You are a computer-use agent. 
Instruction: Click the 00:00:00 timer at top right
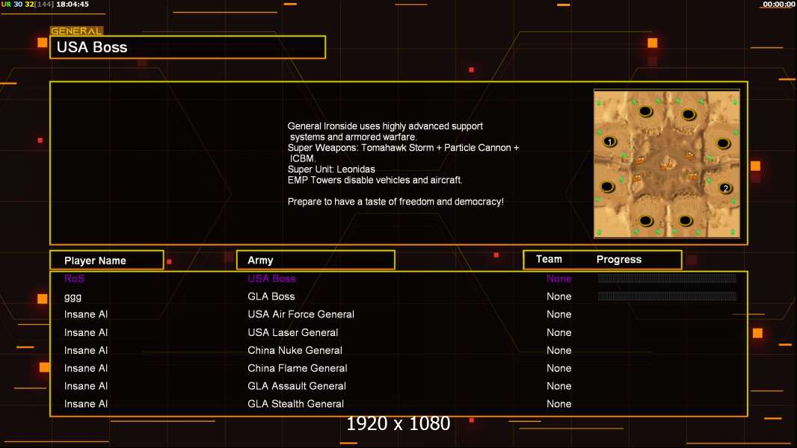click(778, 4)
